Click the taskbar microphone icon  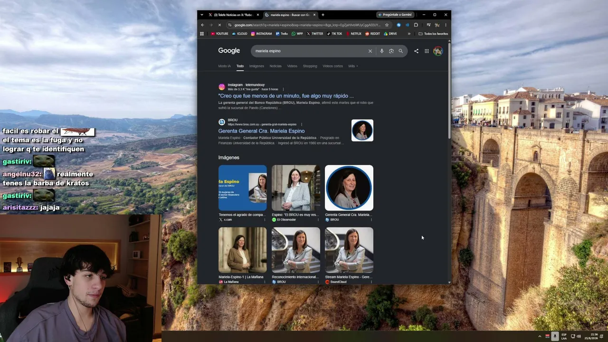[555, 336]
